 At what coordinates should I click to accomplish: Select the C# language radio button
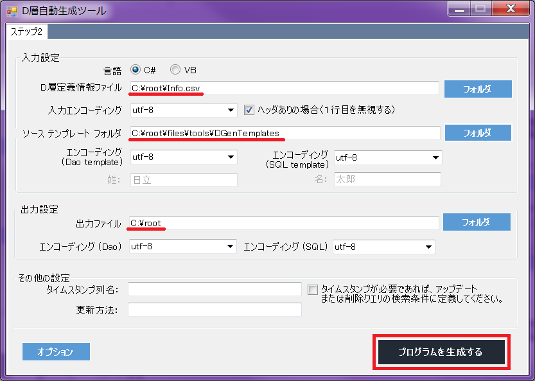136,69
